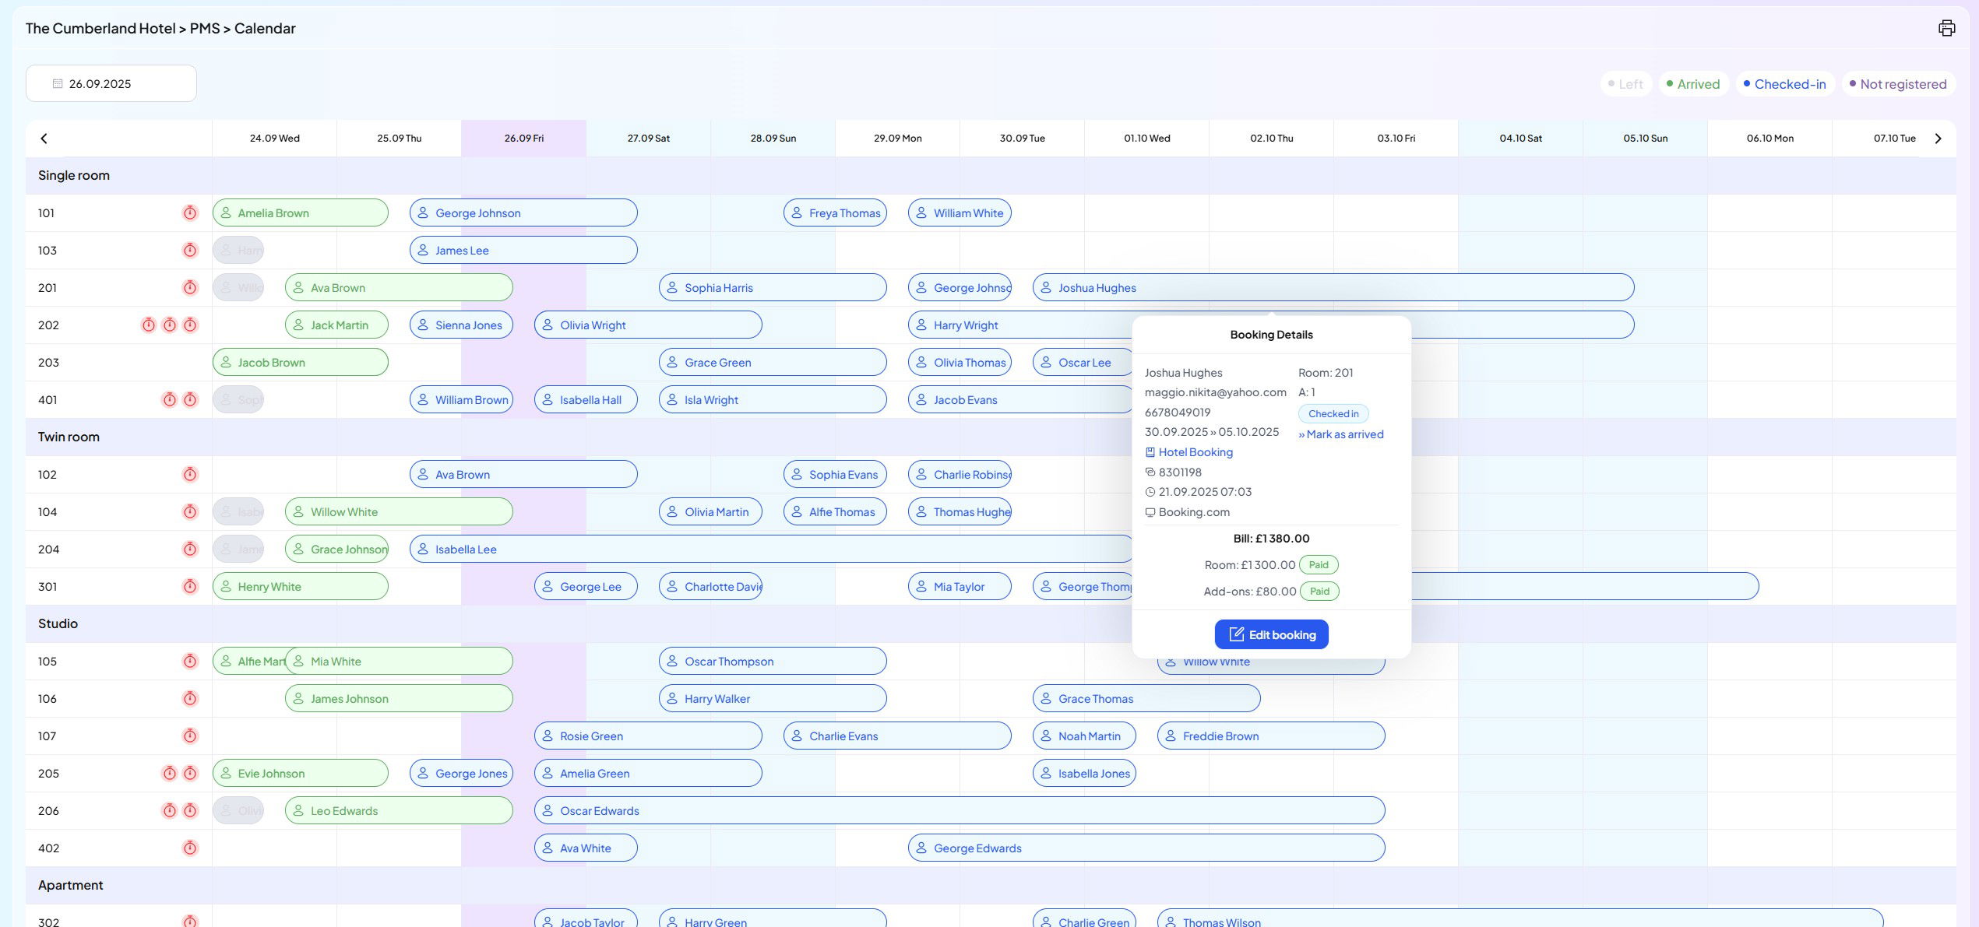This screenshot has width=1979, height=927.
Task: Click the timer icon for room 106
Action: click(190, 698)
